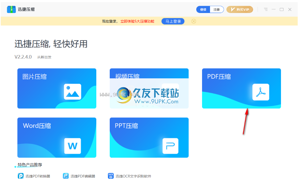
Task: Dismiss the yellow login banner
Action: [194, 21]
